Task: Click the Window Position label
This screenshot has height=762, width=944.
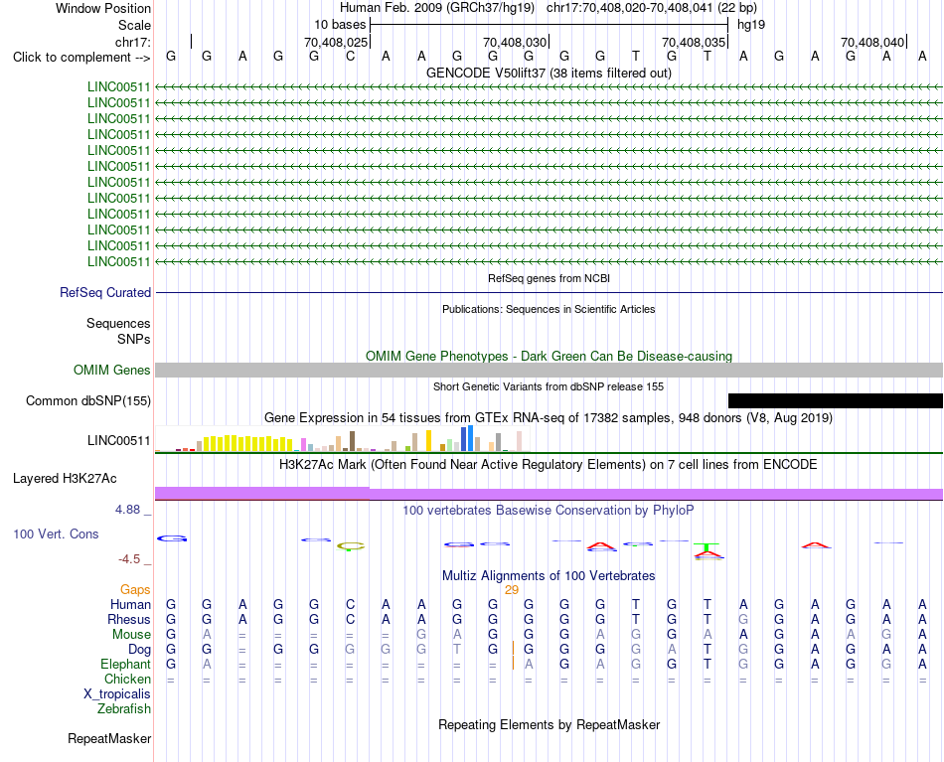Action: (x=103, y=8)
